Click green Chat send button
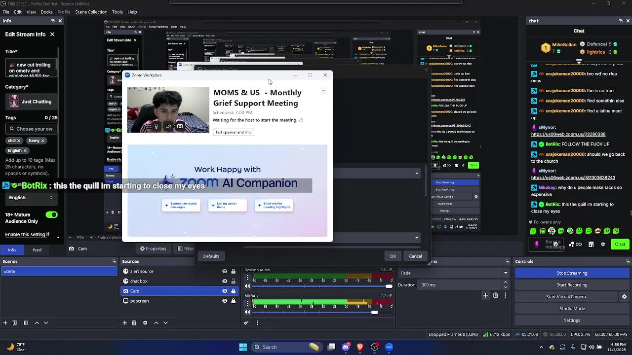The height and width of the screenshot is (355, 632). (620, 244)
